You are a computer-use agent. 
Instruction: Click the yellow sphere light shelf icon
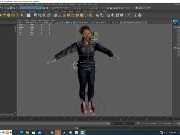[9, 15]
